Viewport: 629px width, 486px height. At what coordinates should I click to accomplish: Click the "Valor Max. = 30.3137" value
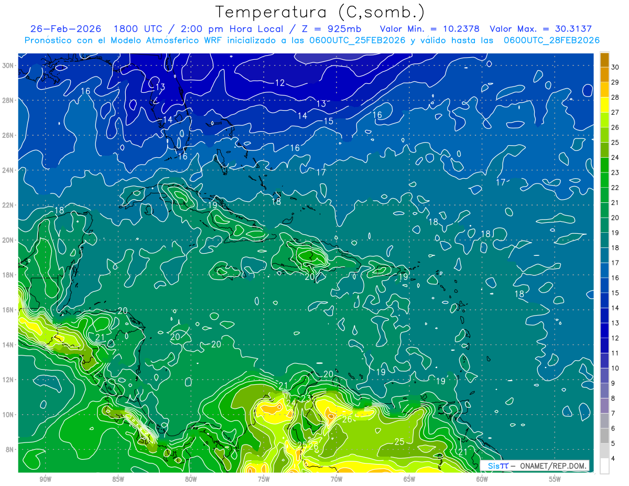click(540, 29)
